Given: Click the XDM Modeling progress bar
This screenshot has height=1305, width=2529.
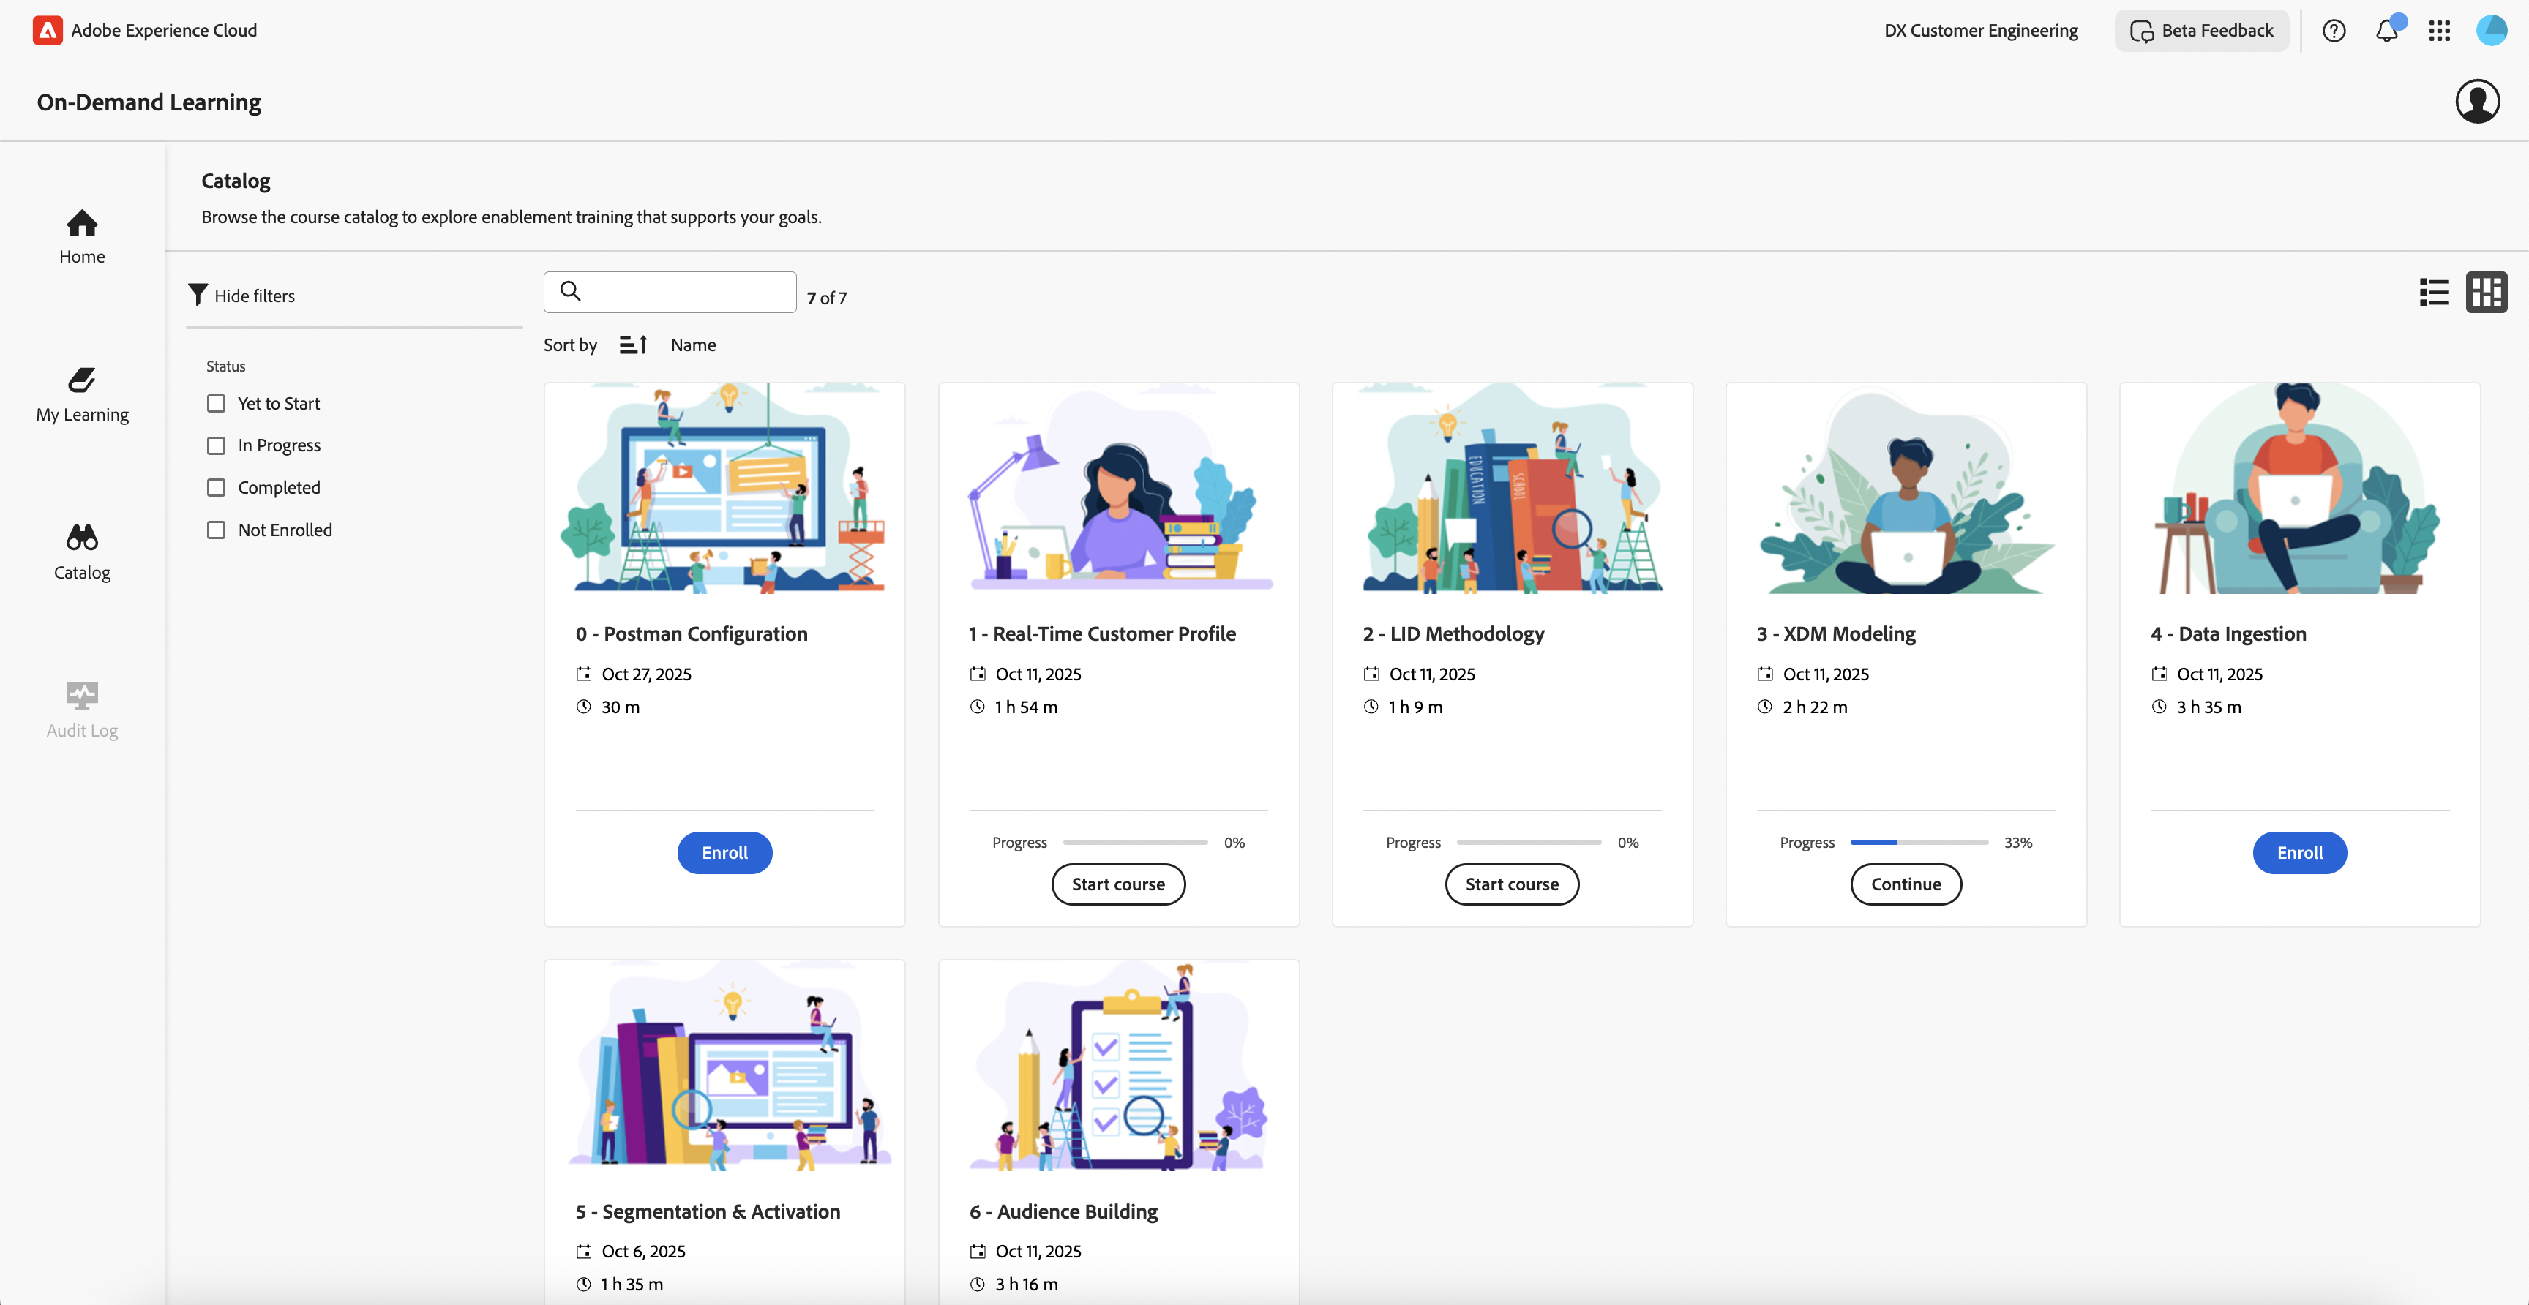Looking at the screenshot, I should (x=1919, y=842).
